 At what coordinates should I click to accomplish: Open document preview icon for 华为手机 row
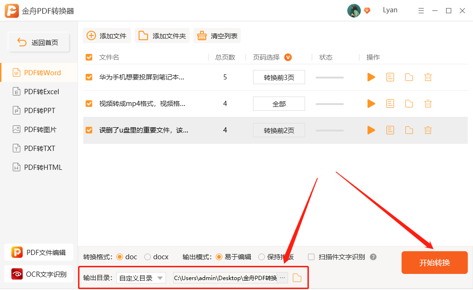point(390,77)
